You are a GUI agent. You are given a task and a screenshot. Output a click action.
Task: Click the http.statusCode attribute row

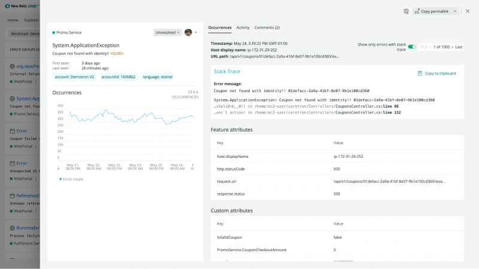click(x=337, y=169)
